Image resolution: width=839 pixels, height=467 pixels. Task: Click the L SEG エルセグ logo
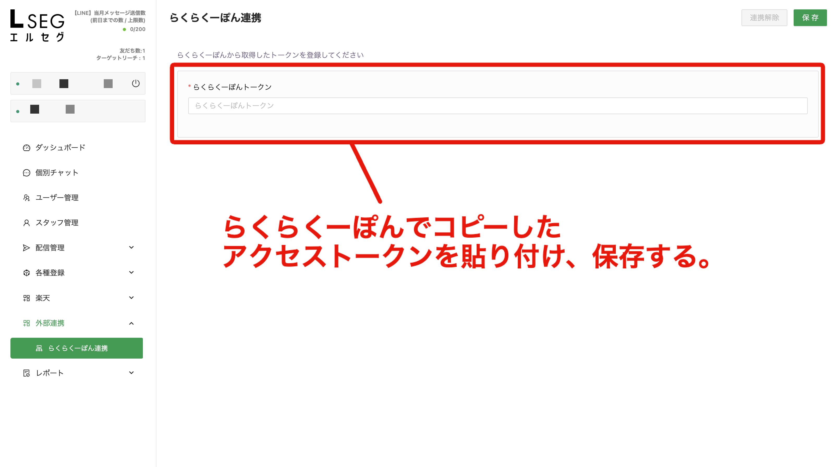[37, 25]
